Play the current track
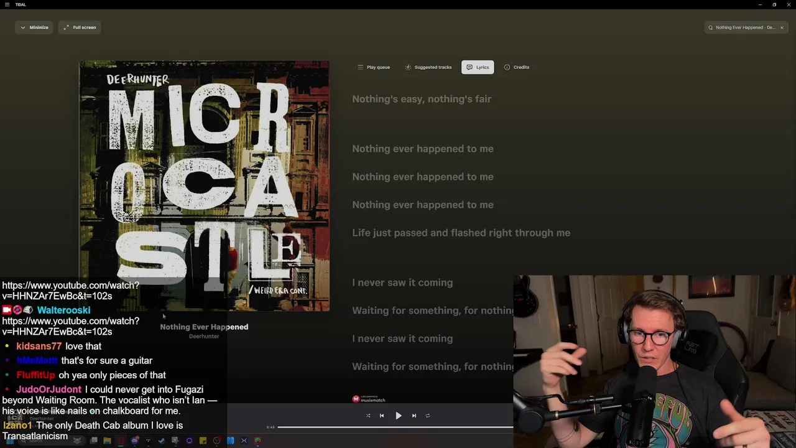796x448 pixels. click(399, 416)
